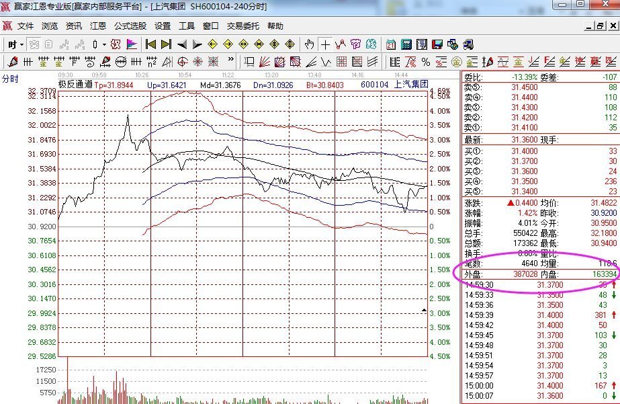This screenshot has width=620, height=404.
Task: Click the black left arrow icon
Action: (x=182, y=44)
